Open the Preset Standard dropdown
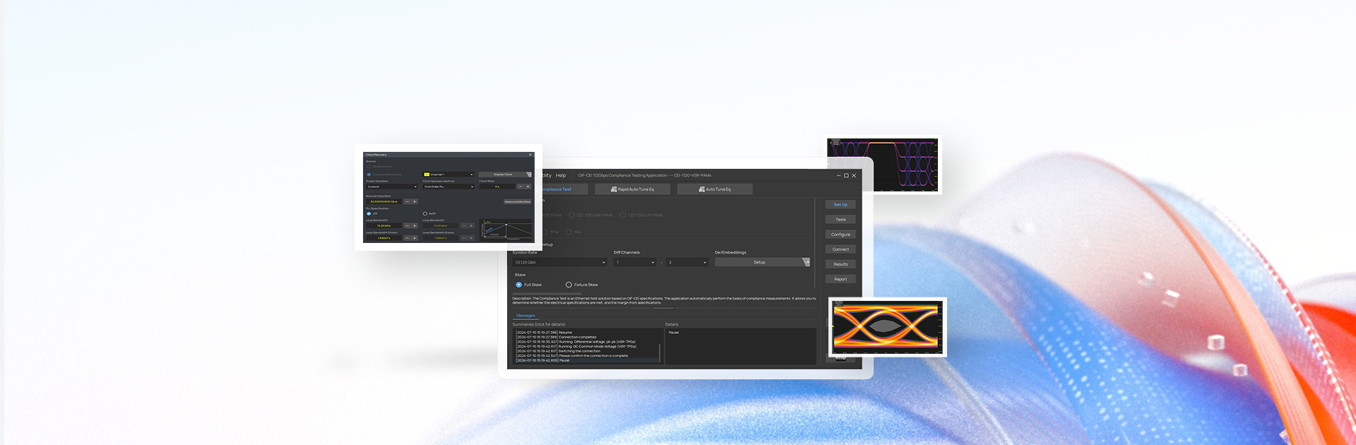Screen dimensions: 1356x445 tap(392, 186)
